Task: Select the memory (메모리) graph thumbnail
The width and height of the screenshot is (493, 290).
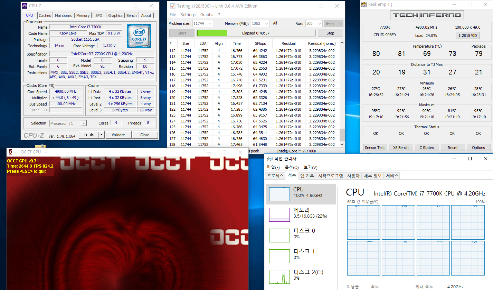Action: tap(279, 214)
